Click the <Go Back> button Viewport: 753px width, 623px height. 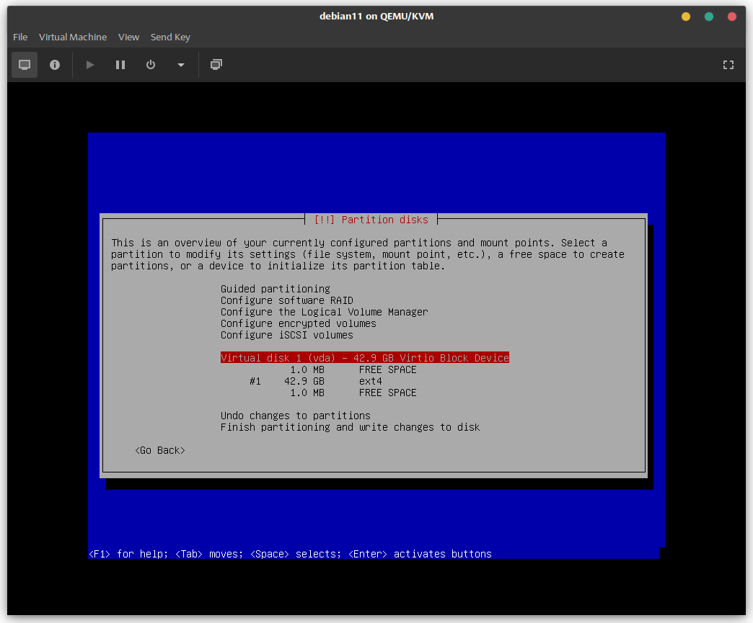(x=160, y=450)
